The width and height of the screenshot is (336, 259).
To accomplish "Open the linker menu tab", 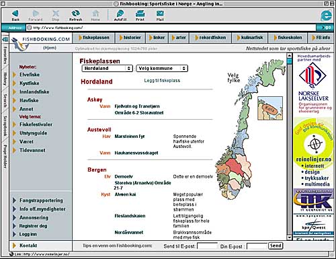I will (x=157, y=38).
